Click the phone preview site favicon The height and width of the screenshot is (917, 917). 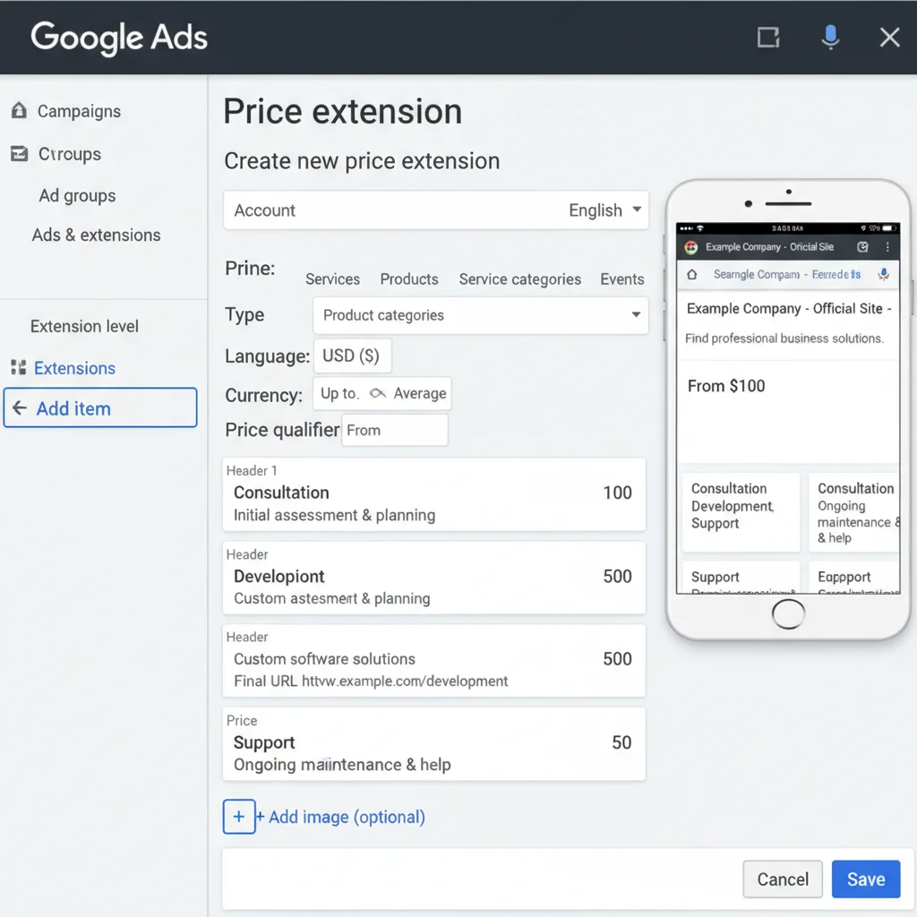[691, 247]
